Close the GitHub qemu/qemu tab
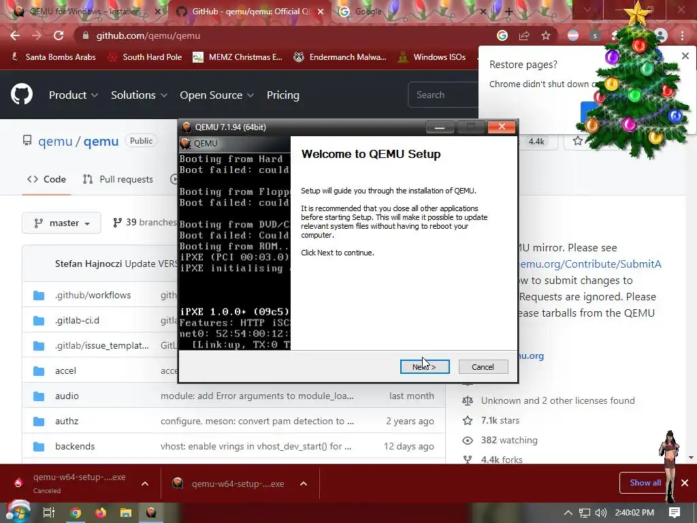This screenshot has height=523, width=697. click(x=321, y=12)
